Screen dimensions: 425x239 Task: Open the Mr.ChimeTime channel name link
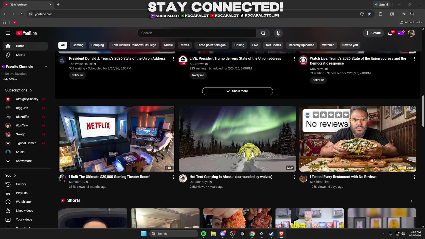(x=320, y=182)
